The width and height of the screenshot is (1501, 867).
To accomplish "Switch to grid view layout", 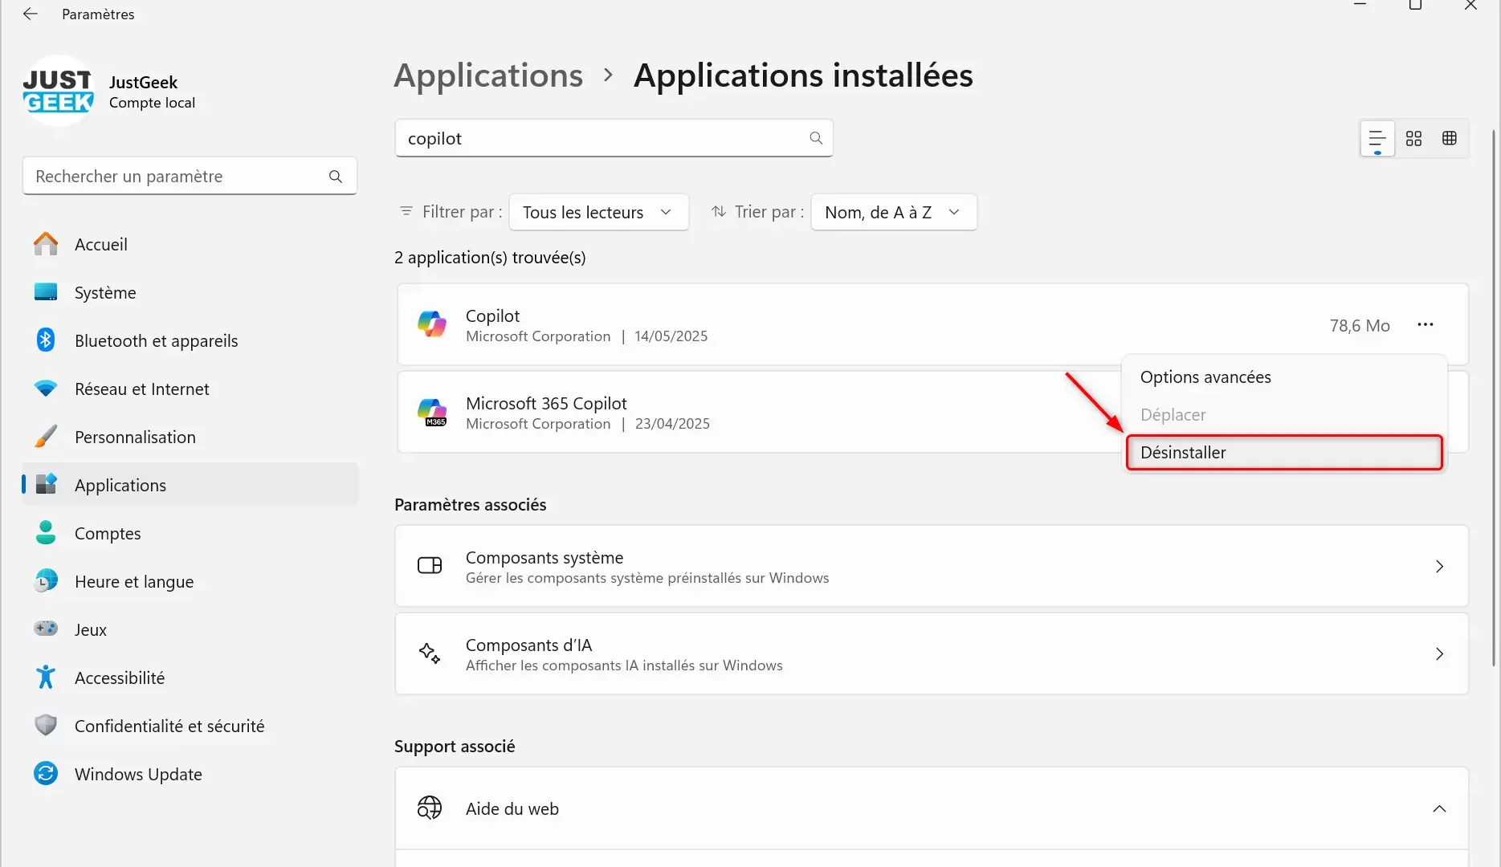I will (1414, 139).
